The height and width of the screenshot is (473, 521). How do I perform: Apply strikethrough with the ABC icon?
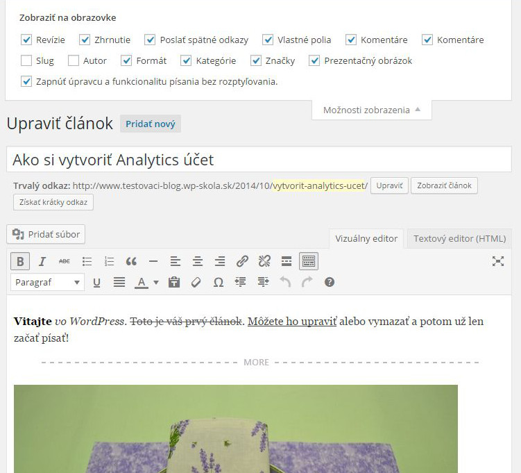(65, 261)
